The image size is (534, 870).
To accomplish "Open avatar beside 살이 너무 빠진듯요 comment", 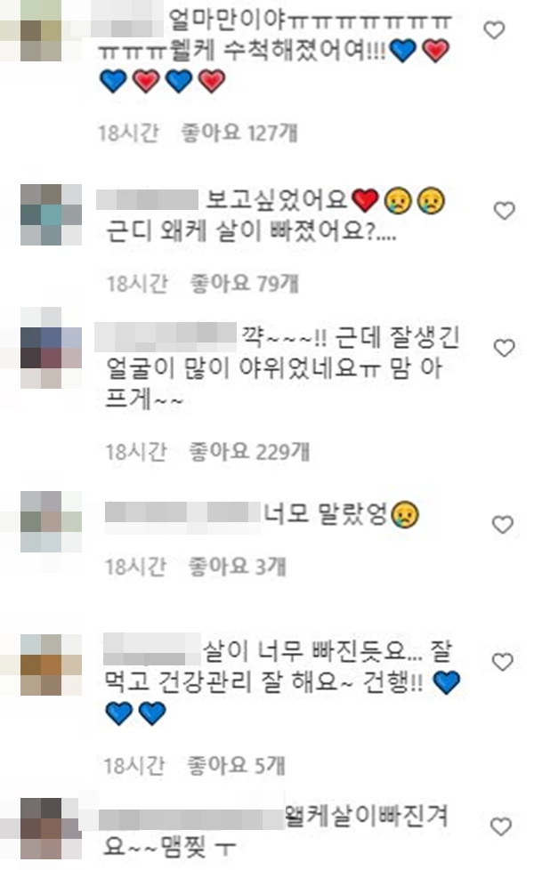I will (x=51, y=665).
